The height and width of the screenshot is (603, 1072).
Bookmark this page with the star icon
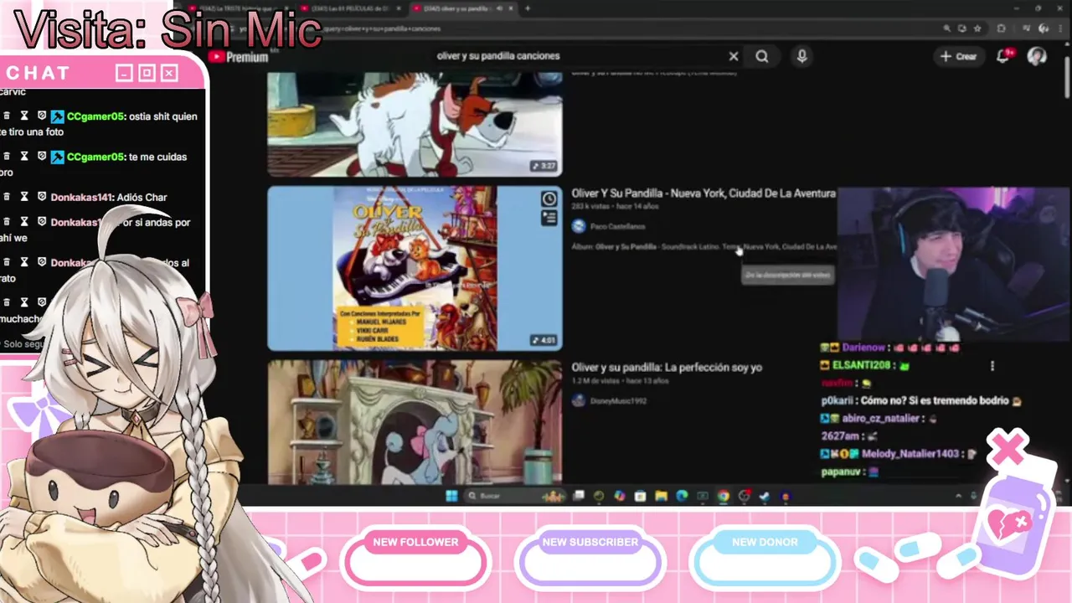(977, 28)
